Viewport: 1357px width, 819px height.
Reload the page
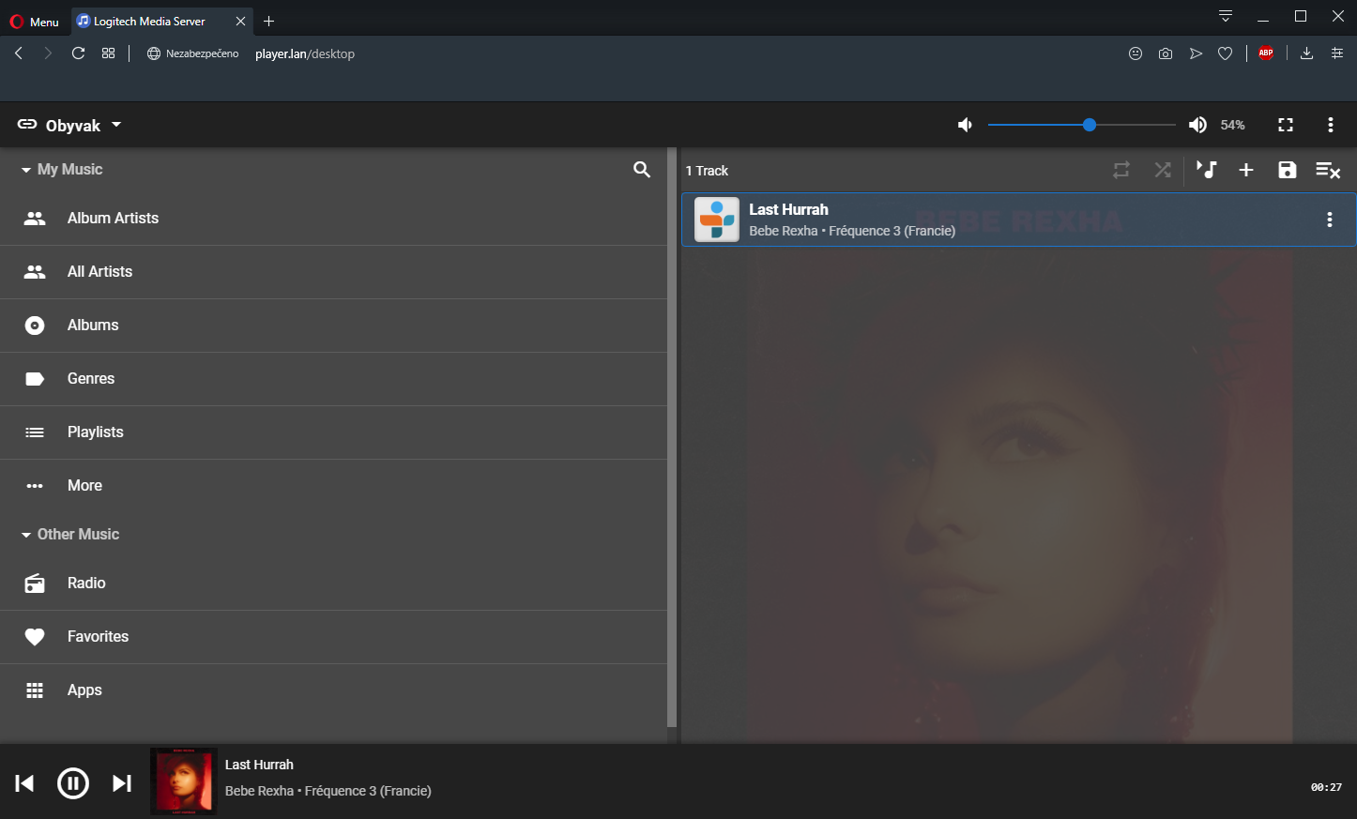click(79, 53)
